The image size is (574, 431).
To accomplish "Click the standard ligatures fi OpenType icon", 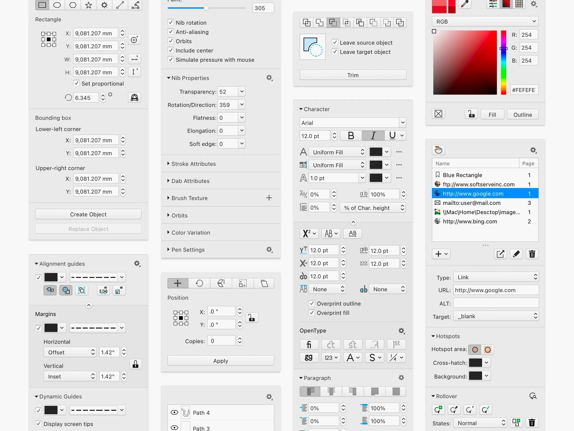I will 309,344.
